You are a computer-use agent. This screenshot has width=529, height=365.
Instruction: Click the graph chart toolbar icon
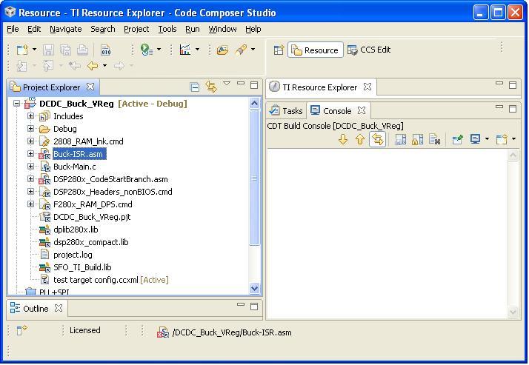(x=185, y=50)
